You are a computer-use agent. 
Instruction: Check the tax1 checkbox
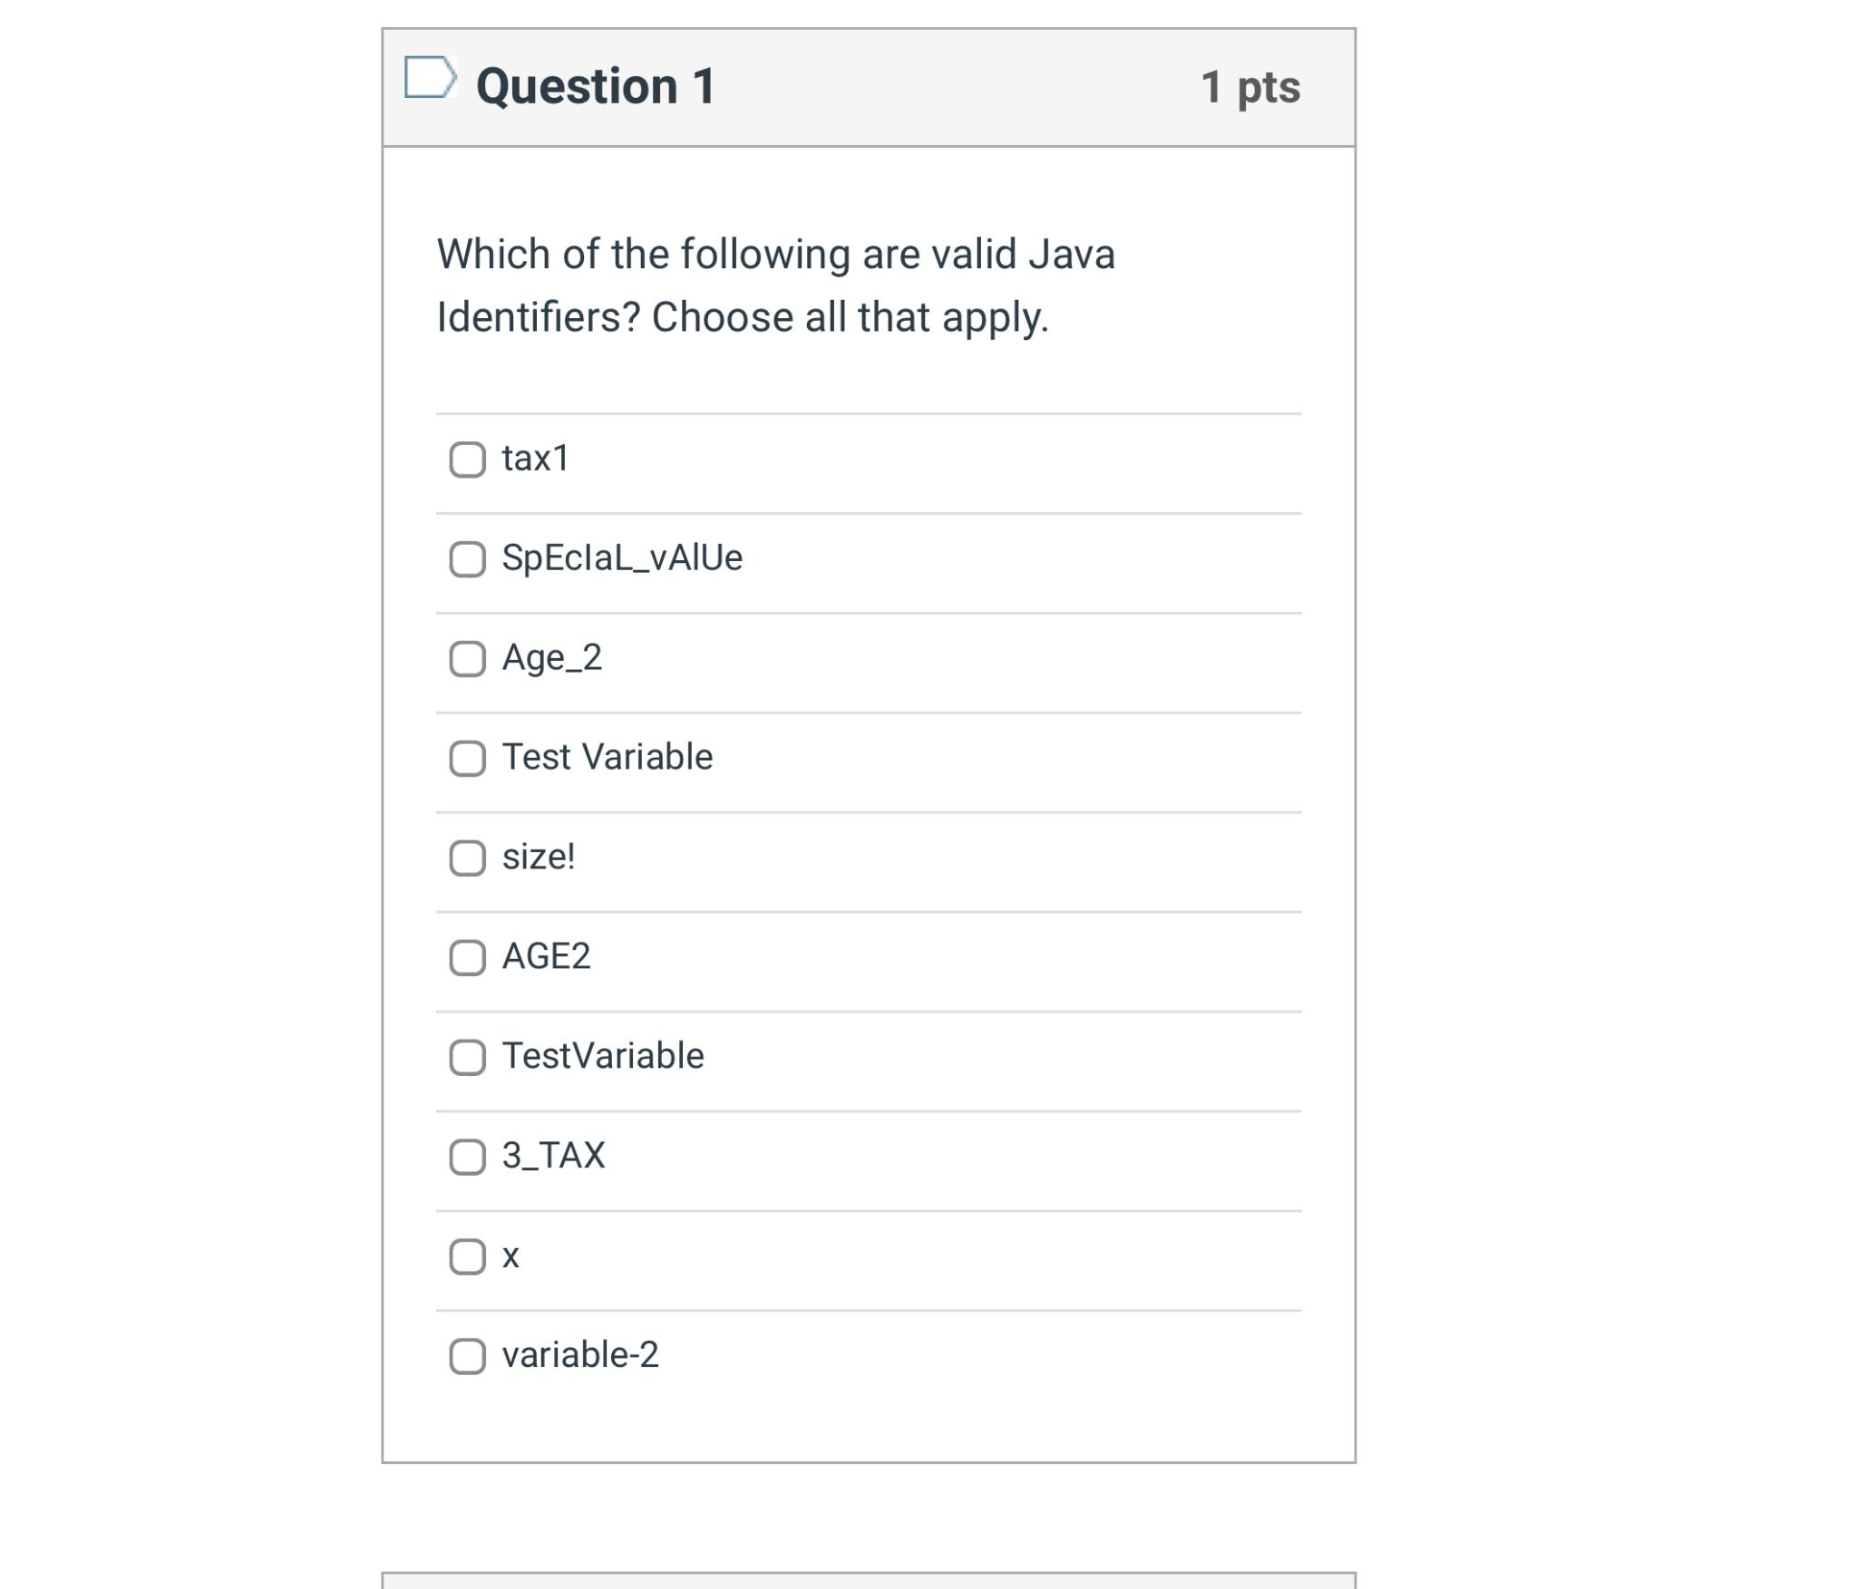coord(468,460)
